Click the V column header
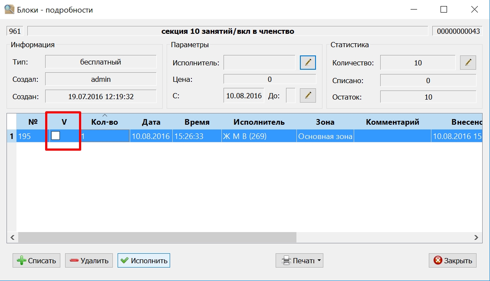The width and height of the screenshot is (490, 281). click(x=64, y=122)
